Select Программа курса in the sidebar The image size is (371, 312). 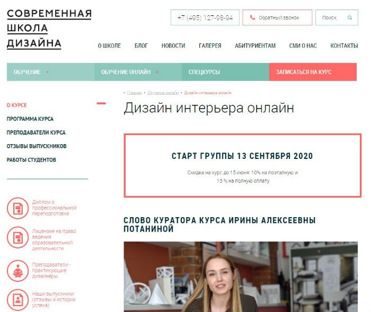pos(30,119)
